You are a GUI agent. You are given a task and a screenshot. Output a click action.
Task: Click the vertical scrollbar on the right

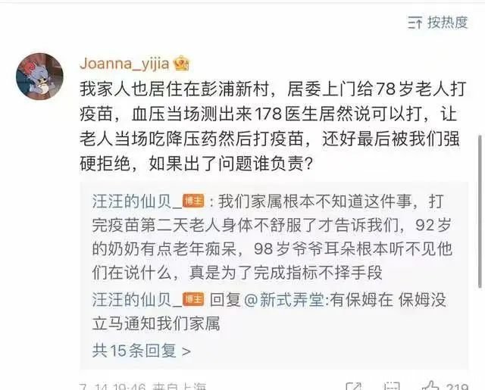coord(480,211)
